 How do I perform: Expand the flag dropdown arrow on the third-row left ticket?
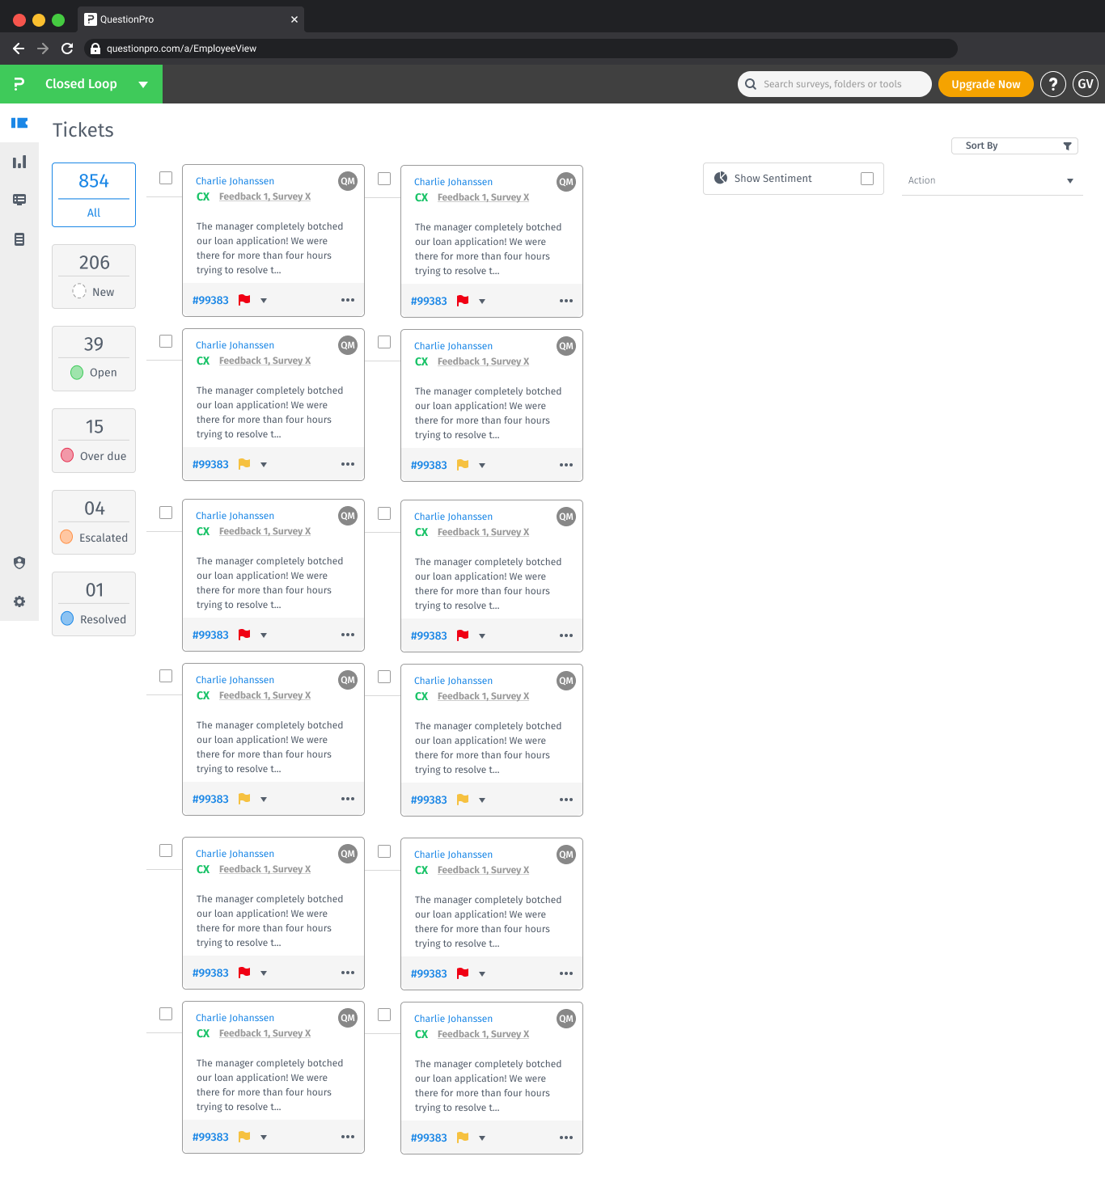pos(264,635)
